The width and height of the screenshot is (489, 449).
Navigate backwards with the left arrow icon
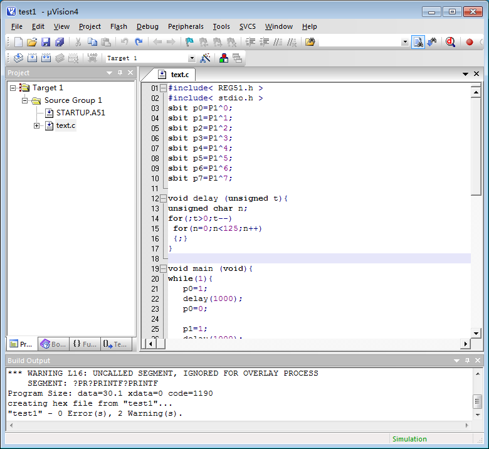click(157, 42)
